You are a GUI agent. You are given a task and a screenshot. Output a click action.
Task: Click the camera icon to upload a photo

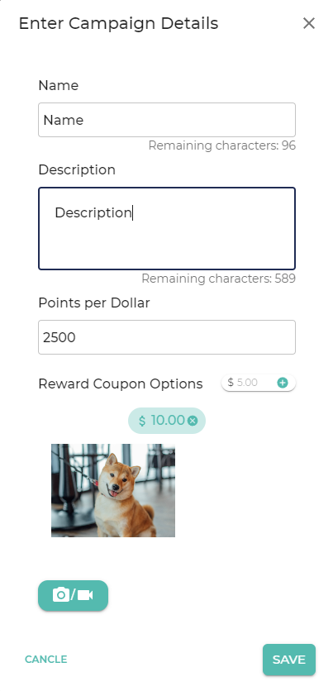click(61, 595)
